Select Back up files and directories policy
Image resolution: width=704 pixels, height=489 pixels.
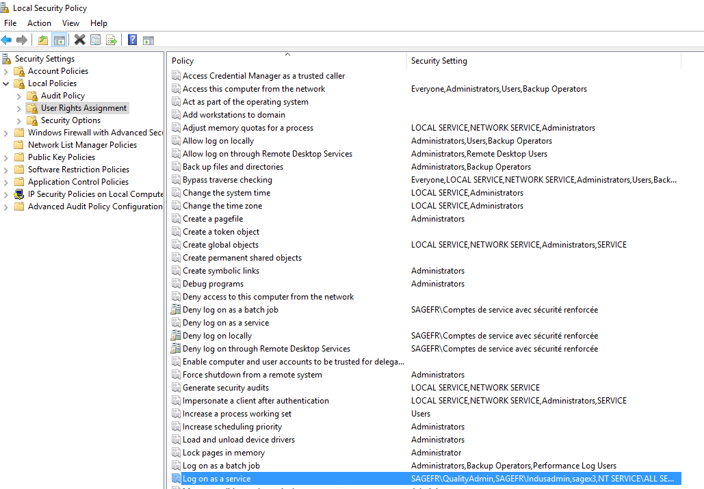point(233,167)
